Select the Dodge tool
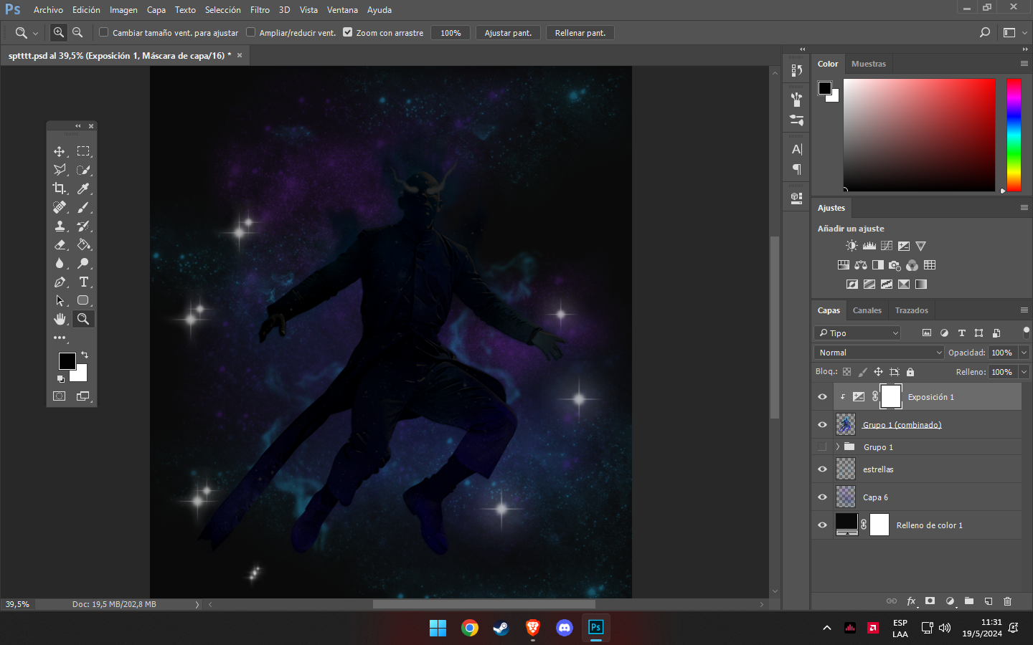This screenshot has width=1033, height=645. pyautogui.click(x=83, y=263)
